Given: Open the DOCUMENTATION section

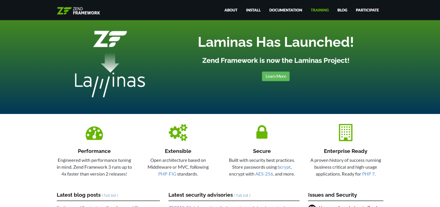Looking at the screenshot, I should click(x=286, y=10).
